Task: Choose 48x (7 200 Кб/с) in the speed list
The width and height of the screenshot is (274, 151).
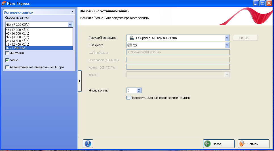Action: 39,30
